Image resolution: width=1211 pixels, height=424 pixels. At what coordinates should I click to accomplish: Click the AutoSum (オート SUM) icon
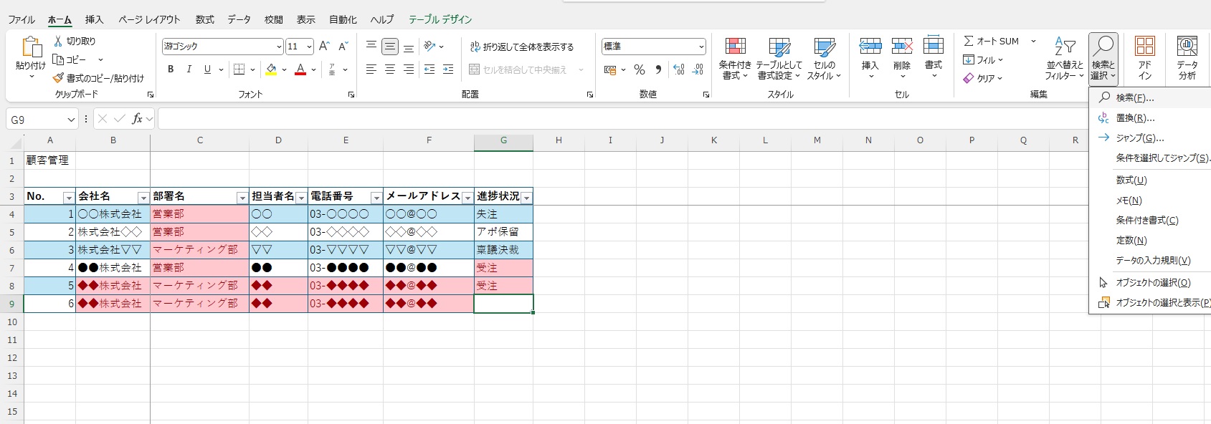click(x=969, y=42)
